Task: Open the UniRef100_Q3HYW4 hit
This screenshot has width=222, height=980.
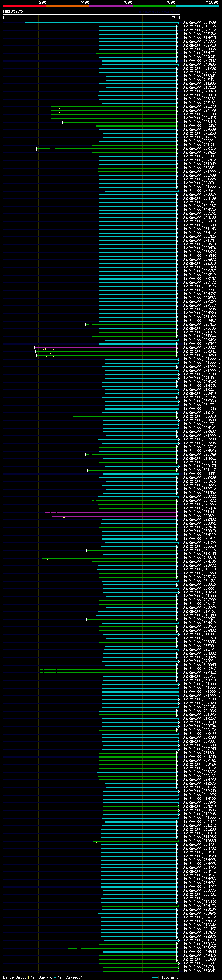Action: pos(199,845)
